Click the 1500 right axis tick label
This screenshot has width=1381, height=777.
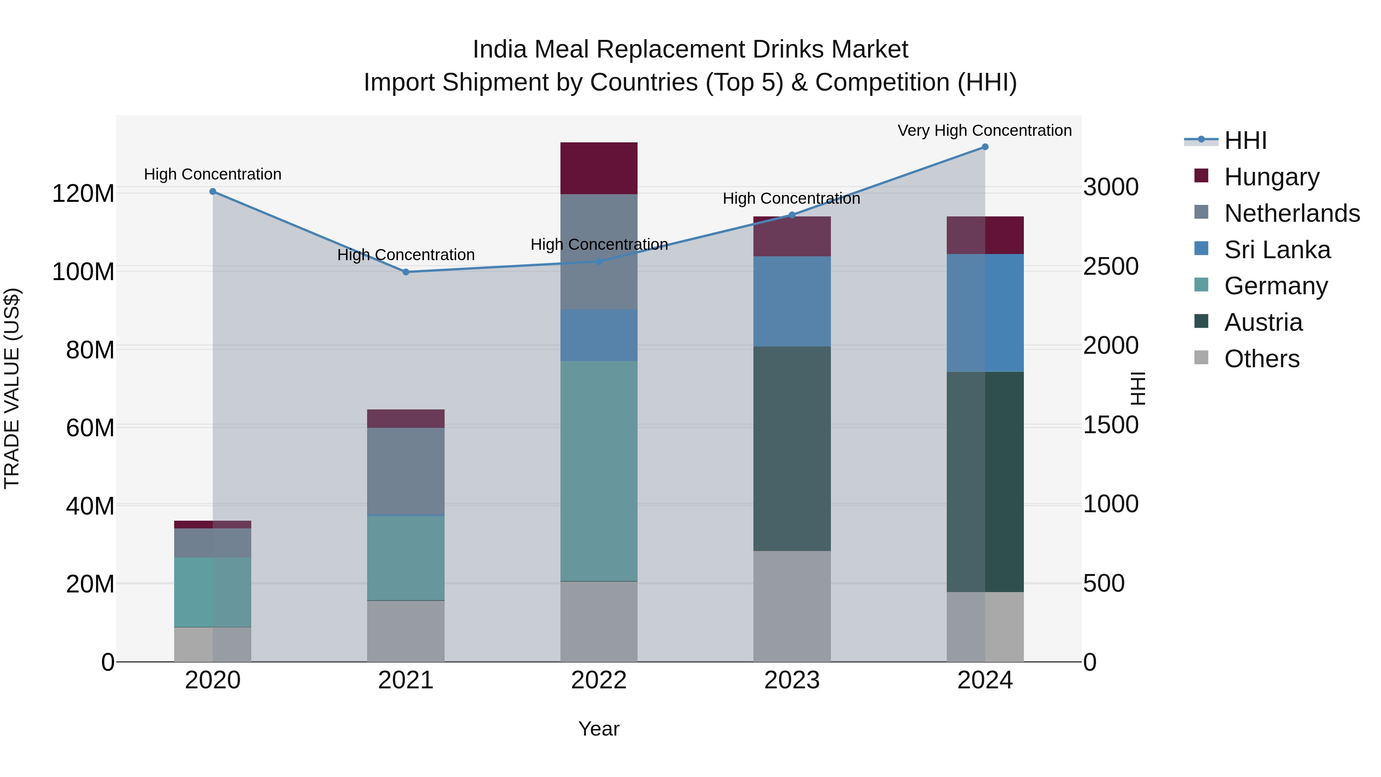coord(1111,425)
